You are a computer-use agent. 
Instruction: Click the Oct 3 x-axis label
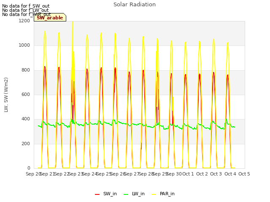pos(216,174)
